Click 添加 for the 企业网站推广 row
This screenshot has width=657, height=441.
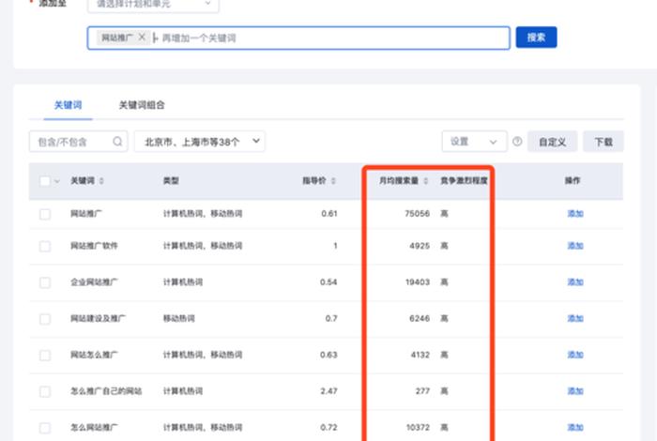[575, 281]
